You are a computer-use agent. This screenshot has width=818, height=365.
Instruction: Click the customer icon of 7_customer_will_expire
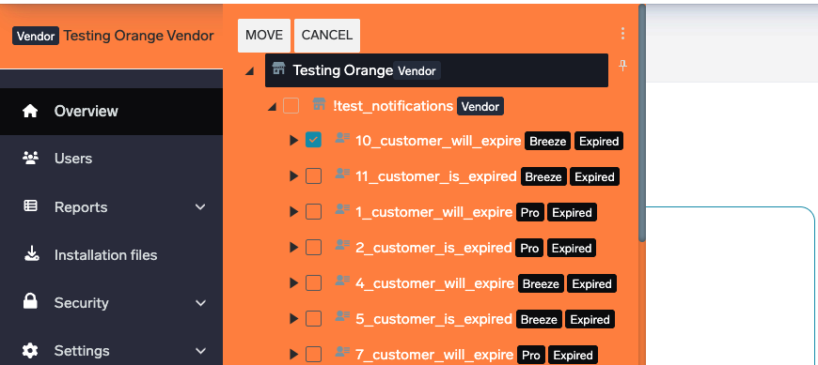(x=342, y=352)
